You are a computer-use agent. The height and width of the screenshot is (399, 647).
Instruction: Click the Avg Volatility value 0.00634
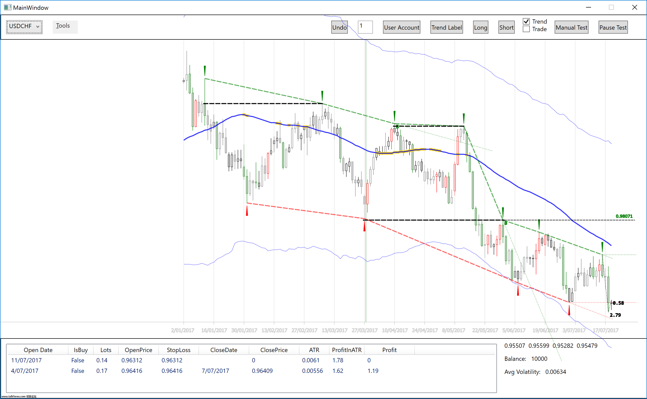coord(555,372)
